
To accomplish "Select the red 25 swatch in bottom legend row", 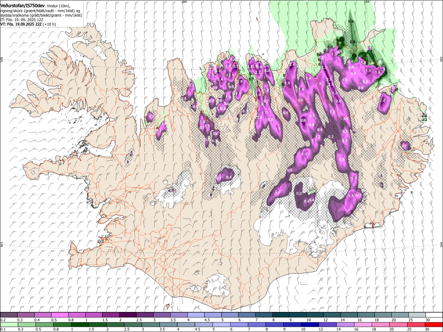I will click(416, 324).
